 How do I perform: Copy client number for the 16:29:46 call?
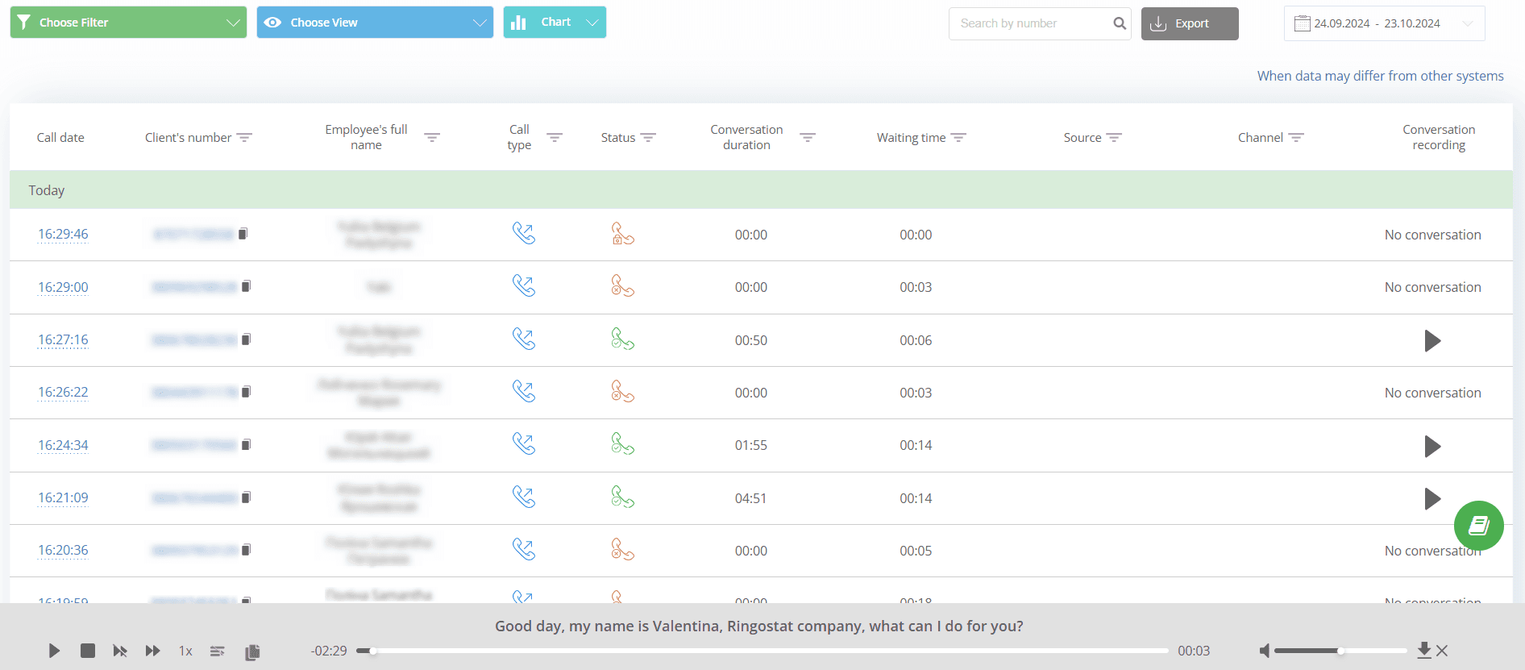pos(243,234)
